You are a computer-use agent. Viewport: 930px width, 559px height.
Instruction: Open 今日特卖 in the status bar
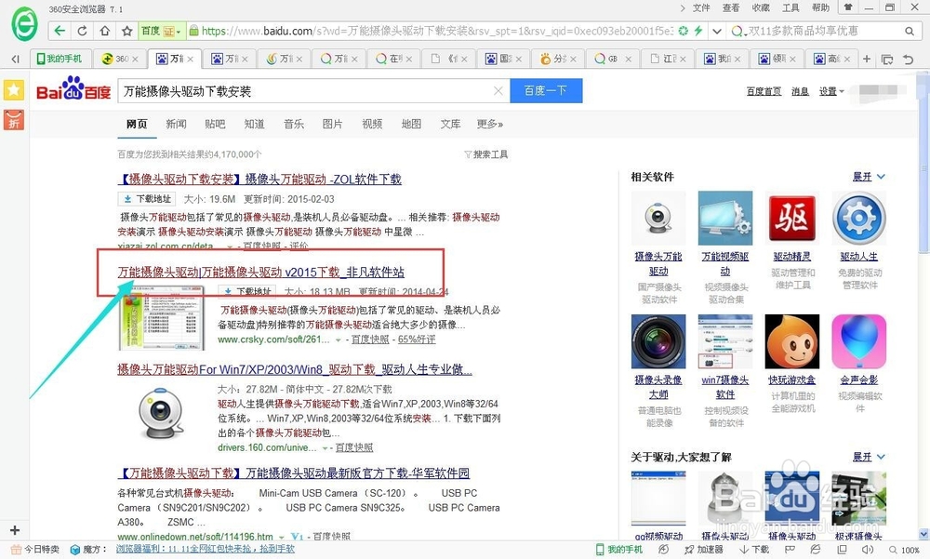35,550
